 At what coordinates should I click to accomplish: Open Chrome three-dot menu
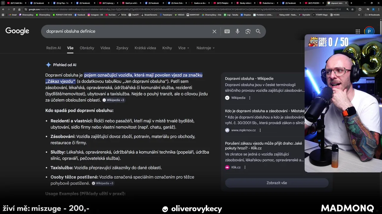coord(379,9)
